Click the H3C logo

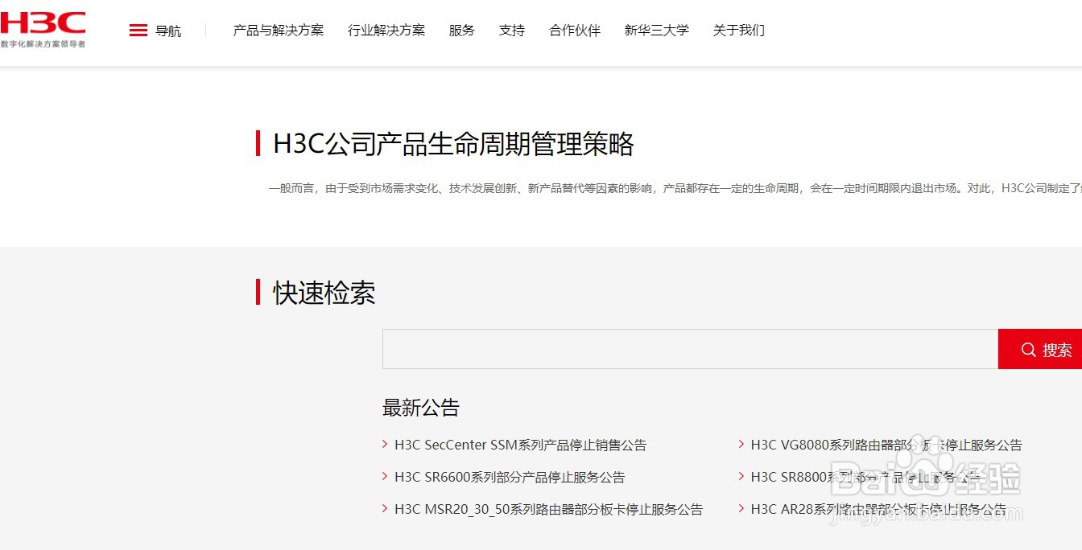pyautogui.click(x=43, y=30)
